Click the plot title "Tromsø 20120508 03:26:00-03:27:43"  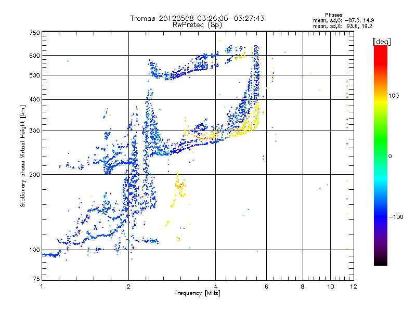197,18
